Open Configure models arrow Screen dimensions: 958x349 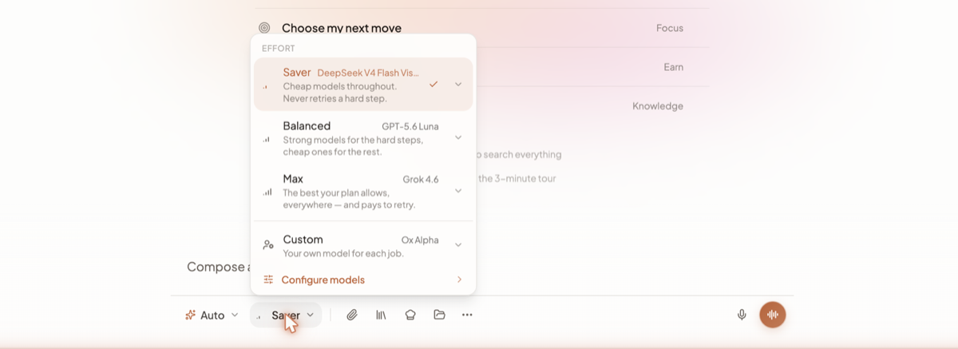[x=459, y=280]
